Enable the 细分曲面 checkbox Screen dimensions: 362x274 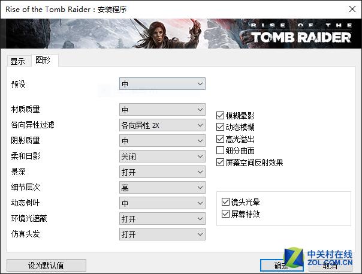click(x=220, y=150)
